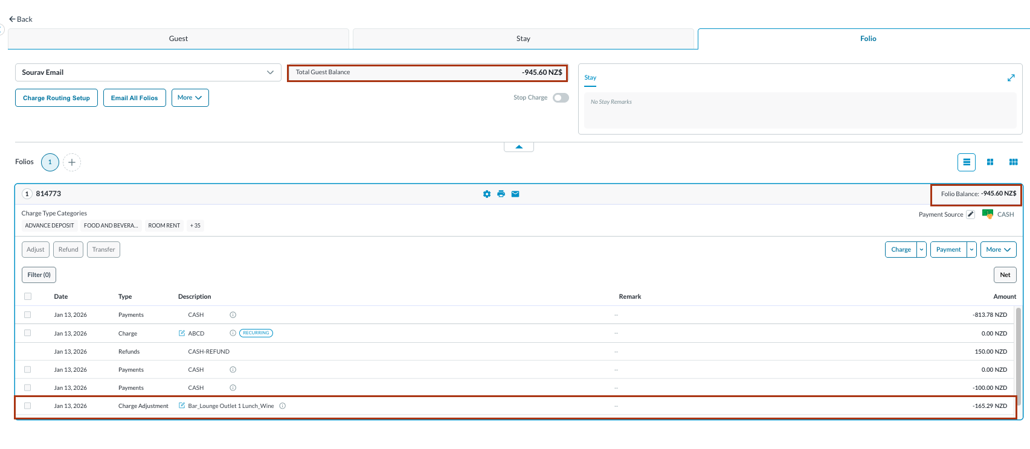Viewport: 1030px width, 449px height.
Task: Select all rows with header checkbox
Action: (28, 296)
